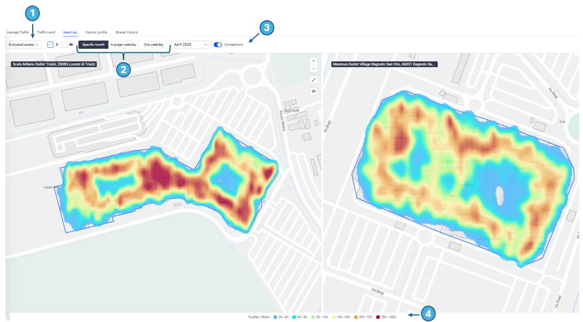This screenshot has width=583, height=322.
Task: Uncheck the pedestrian traffic checkbox
Action: (x=50, y=45)
